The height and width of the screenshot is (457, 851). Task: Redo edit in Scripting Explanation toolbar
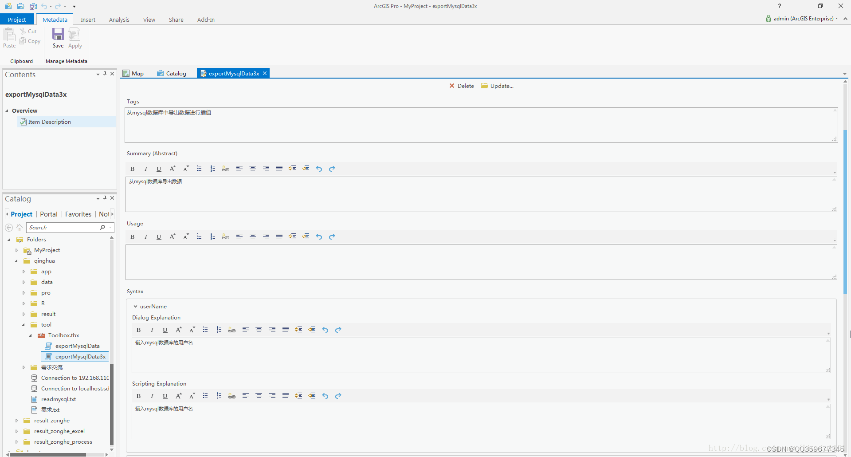pyautogui.click(x=338, y=396)
